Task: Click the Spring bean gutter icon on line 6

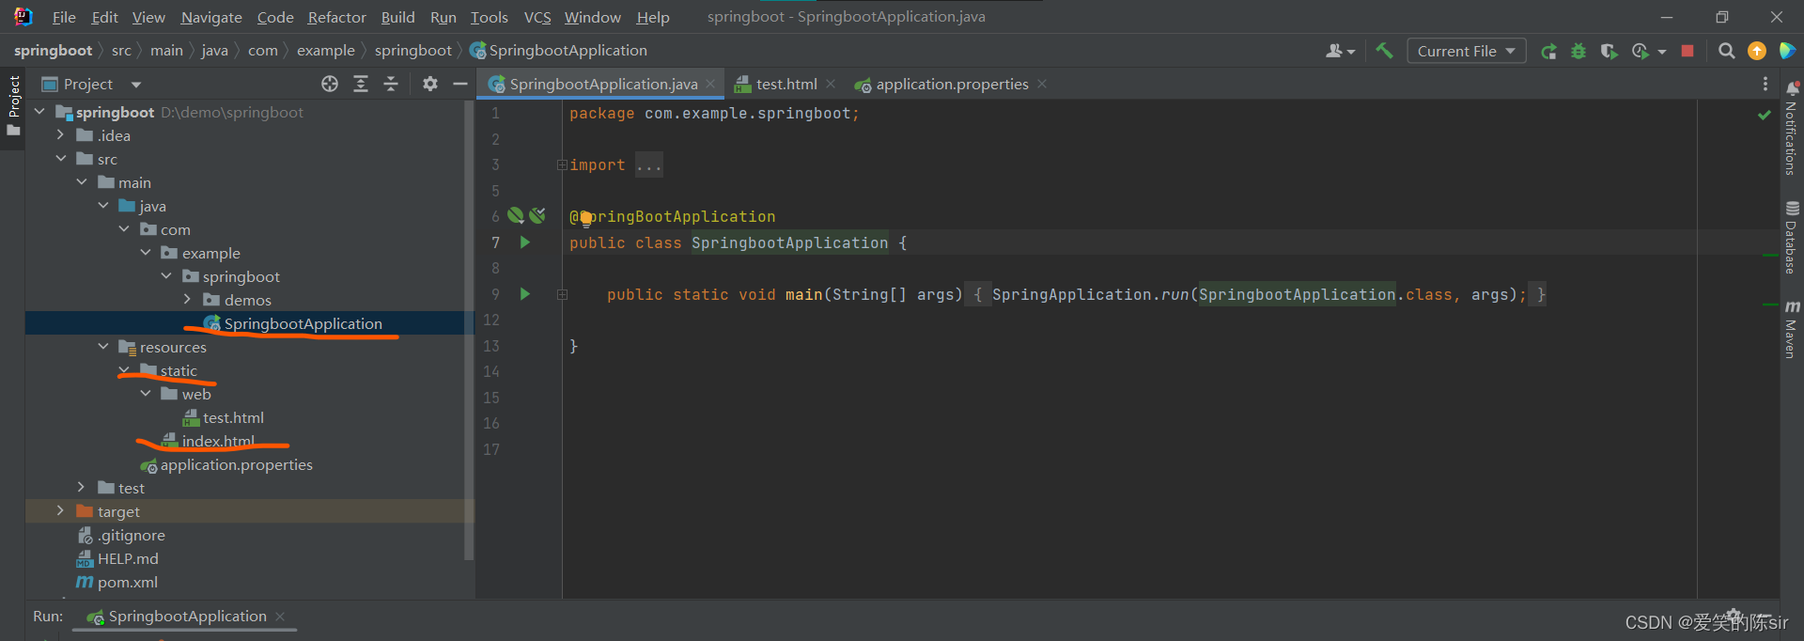Action: 516,216
